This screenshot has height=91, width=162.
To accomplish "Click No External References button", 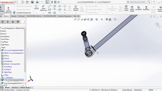I will click(8, 10).
